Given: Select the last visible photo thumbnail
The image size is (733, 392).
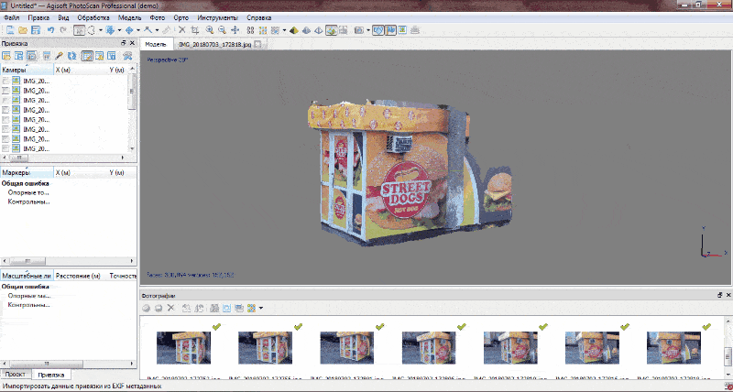Looking at the screenshot, I should pos(673,348).
